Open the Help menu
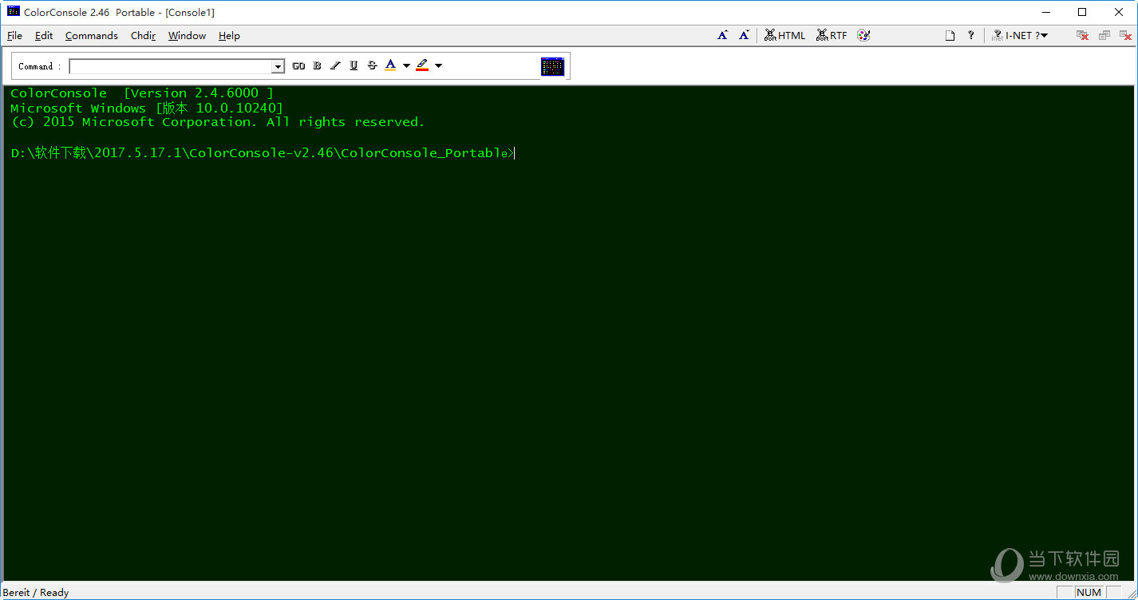 click(229, 36)
